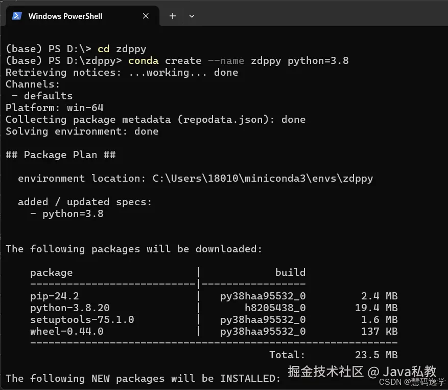
Task: Click build string in the pip-24.2 row
Action: (263, 296)
